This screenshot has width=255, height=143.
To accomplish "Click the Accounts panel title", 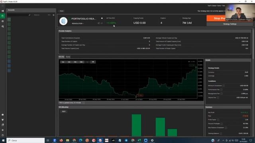I will tap(11, 10).
